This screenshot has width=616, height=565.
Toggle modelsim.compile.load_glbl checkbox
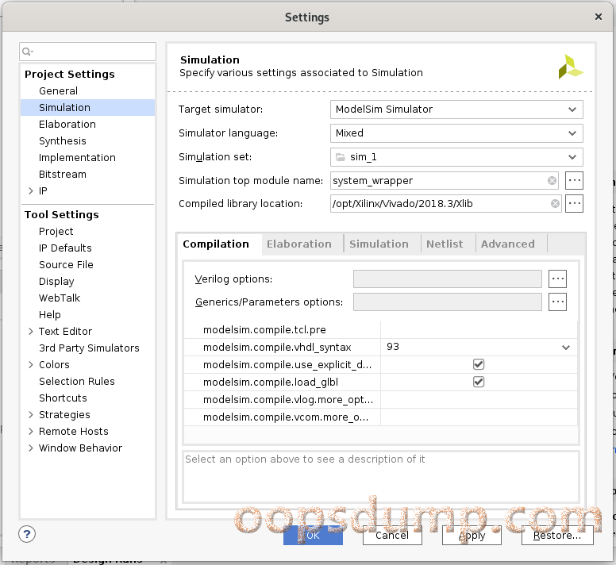[479, 382]
